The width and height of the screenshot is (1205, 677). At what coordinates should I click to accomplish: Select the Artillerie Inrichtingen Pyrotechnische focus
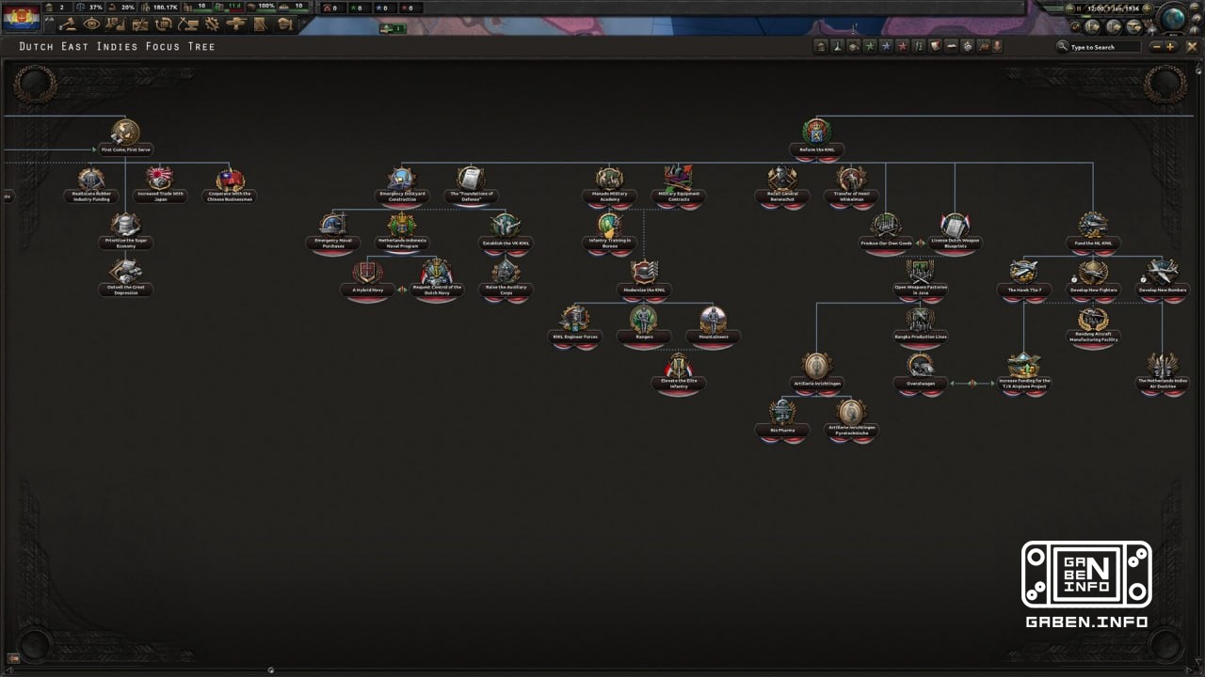(851, 419)
